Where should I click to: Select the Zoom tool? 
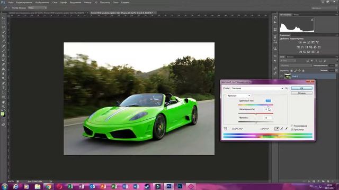tap(3, 107)
